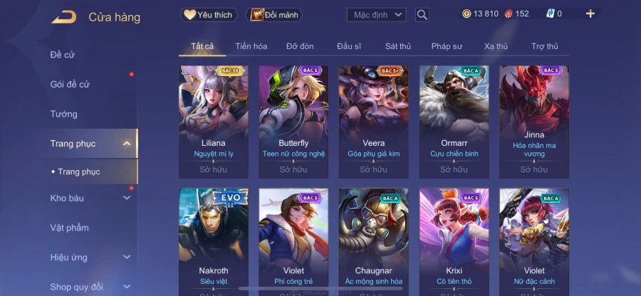Switch to the Sát thủ tab

click(397, 46)
